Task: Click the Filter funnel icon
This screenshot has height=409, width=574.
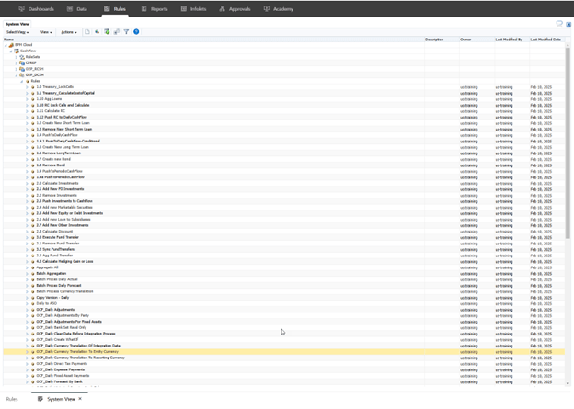Action: (126, 31)
